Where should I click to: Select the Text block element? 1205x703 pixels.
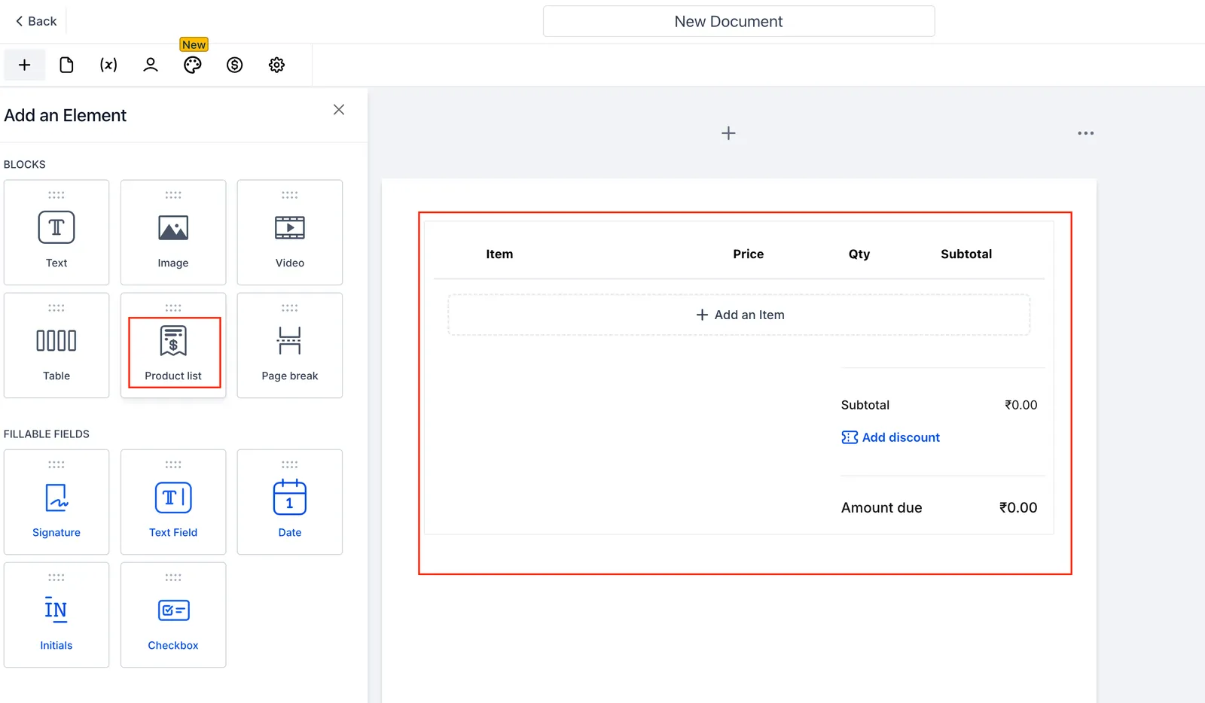[56, 232]
